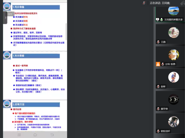This screenshot has height=138, width=185.
Task: Click the 2/9 page indicator
Action: 10,14
